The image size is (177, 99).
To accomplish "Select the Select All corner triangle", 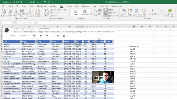I will tap(2, 27).
